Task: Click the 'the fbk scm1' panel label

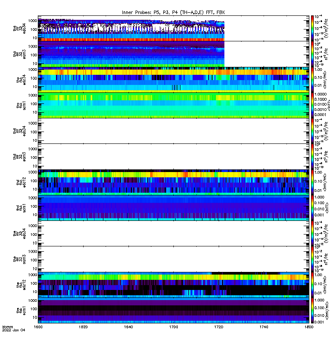Action: pos(21,311)
